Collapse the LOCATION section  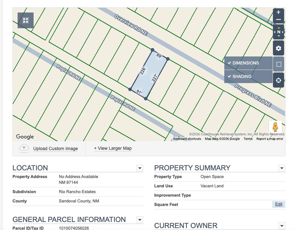click(140, 168)
